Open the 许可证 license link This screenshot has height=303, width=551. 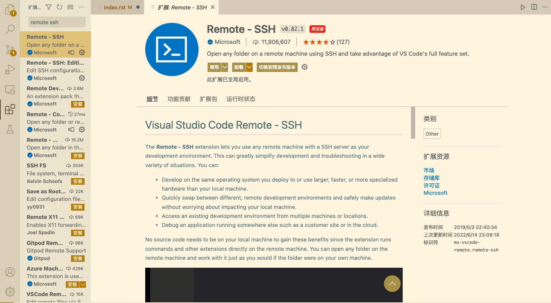click(431, 185)
